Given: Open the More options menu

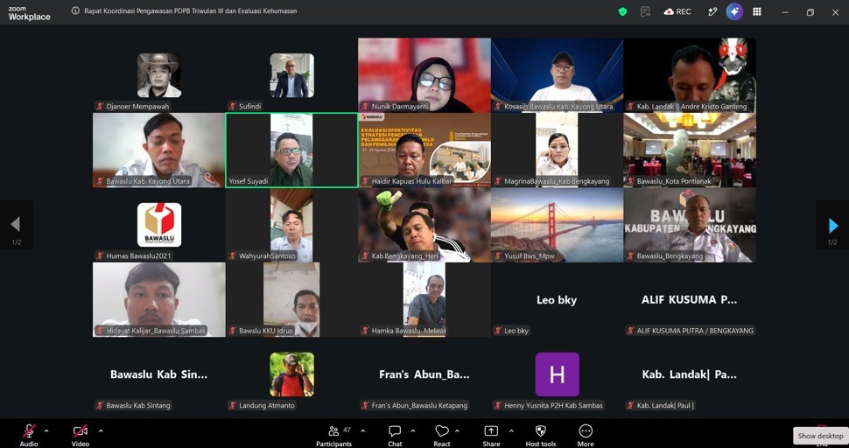Looking at the screenshot, I should pyautogui.click(x=586, y=435).
